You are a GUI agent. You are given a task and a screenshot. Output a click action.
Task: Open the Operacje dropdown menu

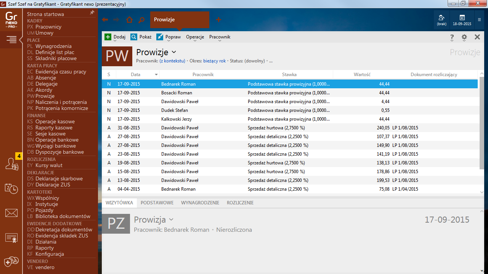point(195,37)
